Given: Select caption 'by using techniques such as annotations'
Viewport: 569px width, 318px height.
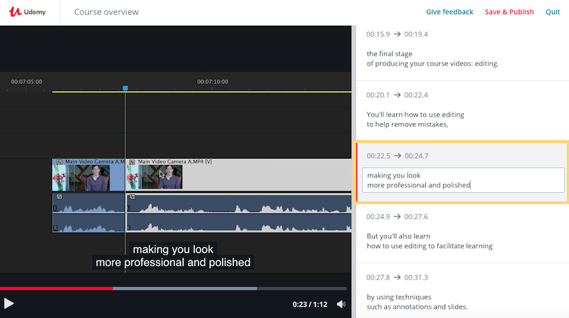Looking at the screenshot, I should (417, 302).
